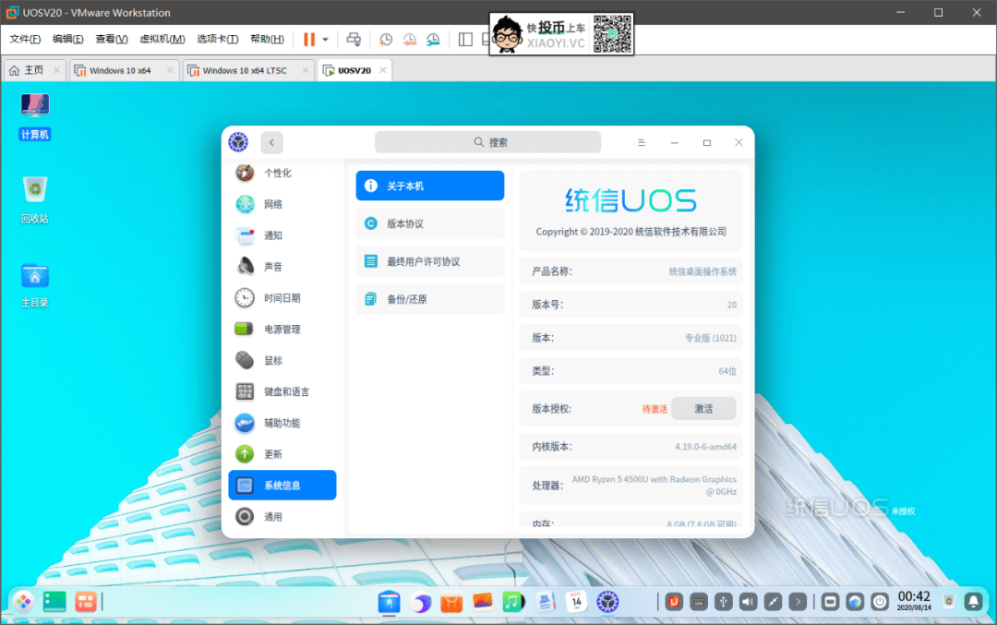Open the 查看(V) menu
The image size is (997, 625).
112,40
